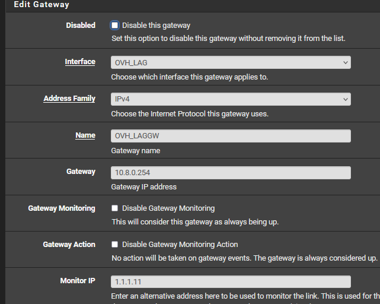380x304 pixels.
Task: Focus the Gateway field containing 10.8.0.254
Action: (x=231, y=173)
